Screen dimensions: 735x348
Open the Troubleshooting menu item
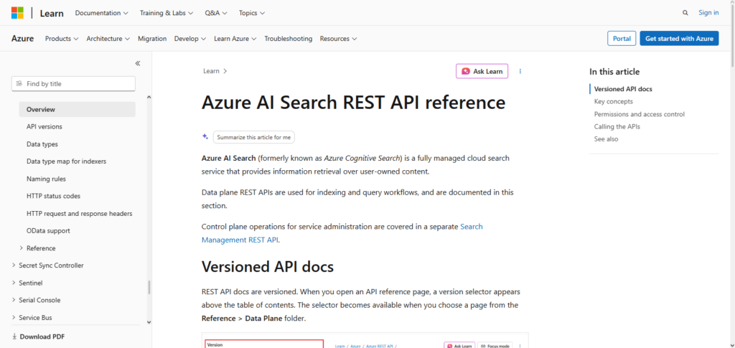pyautogui.click(x=289, y=39)
